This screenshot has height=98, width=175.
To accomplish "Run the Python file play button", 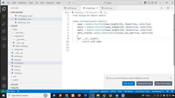I will click(x=162, y=8).
